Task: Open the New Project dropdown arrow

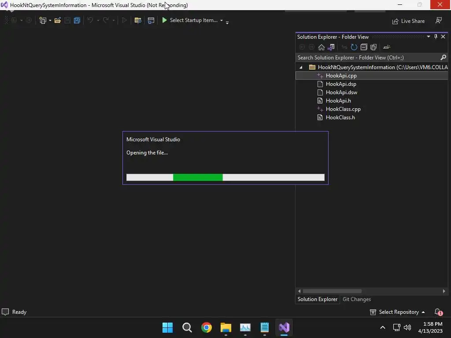Action: coord(50,20)
